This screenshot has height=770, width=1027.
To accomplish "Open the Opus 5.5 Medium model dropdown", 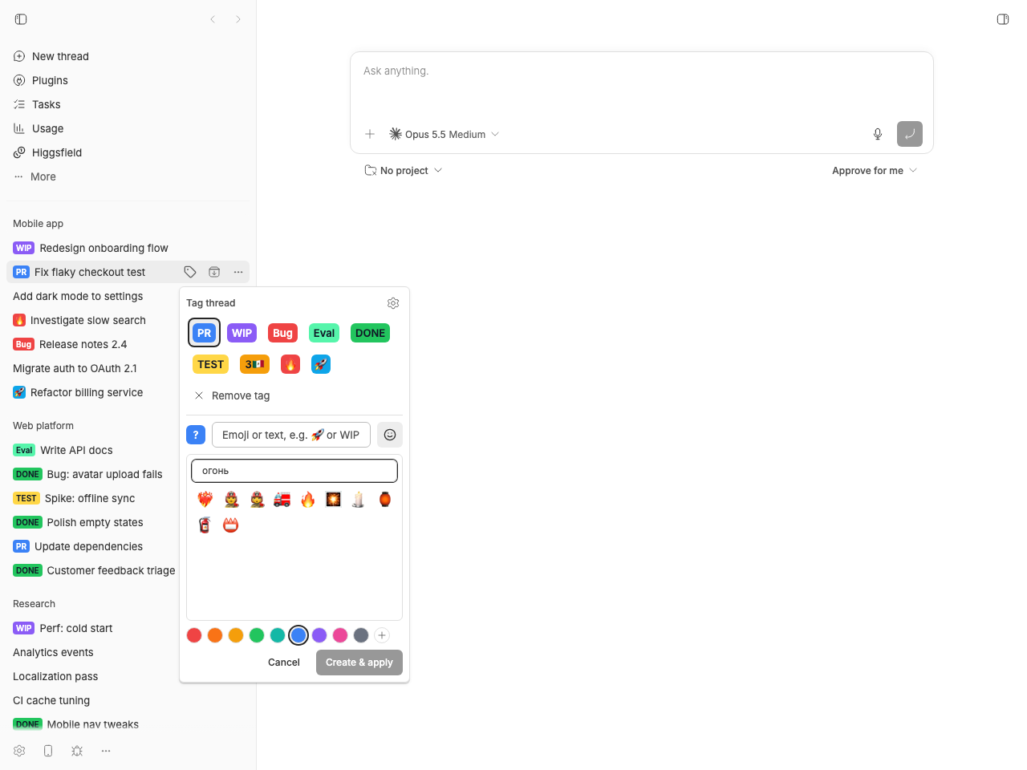I will click(x=444, y=134).
